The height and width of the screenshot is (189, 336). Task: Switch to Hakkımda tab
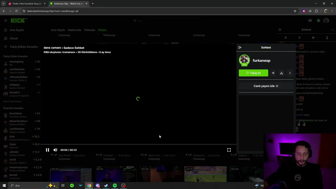[x=74, y=30]
